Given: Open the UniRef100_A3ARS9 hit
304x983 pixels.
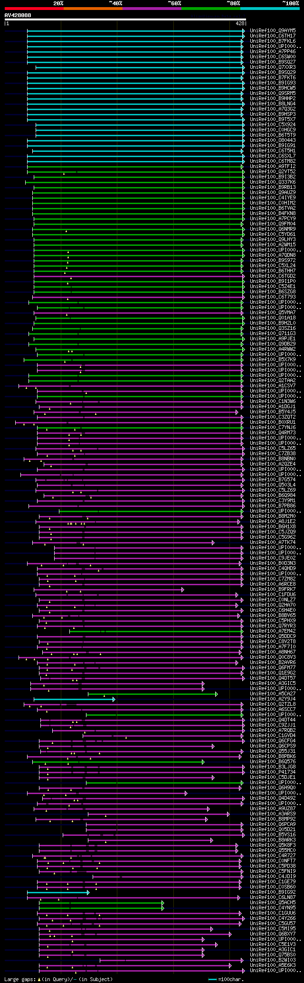Looking at the screenshot, I should point(273,814).
